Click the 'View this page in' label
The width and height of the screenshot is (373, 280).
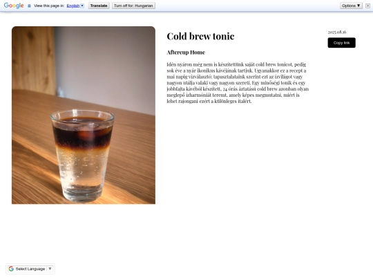tap(49, 6)
